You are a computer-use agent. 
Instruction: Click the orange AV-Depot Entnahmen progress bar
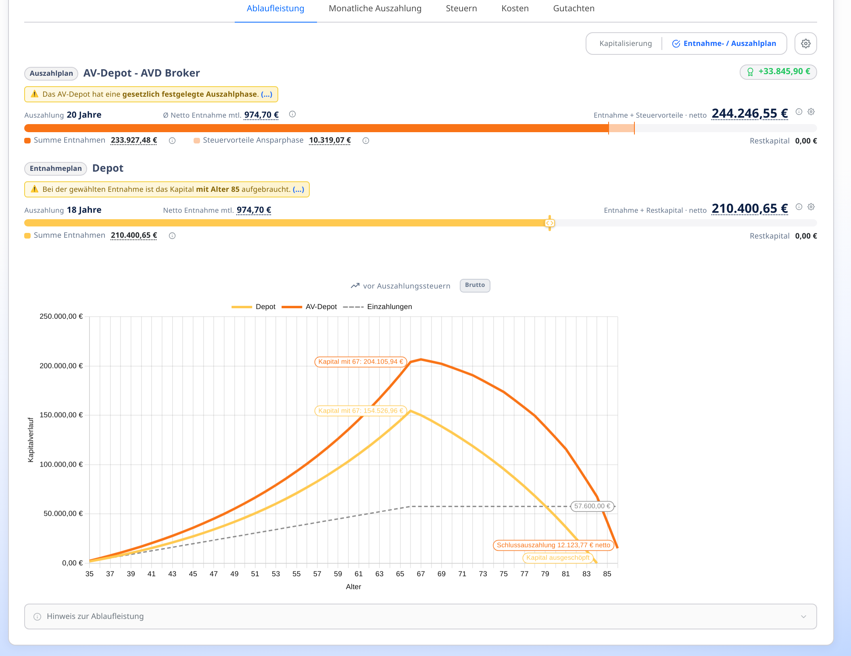point(316,128)
